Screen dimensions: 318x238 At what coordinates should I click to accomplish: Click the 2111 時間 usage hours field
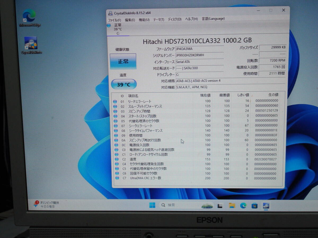tap(272, 74)
